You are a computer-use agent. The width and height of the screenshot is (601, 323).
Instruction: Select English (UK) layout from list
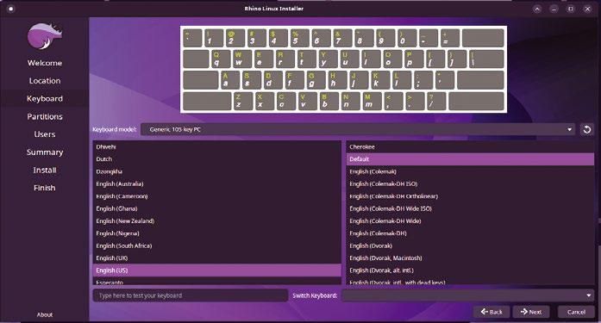[x=217, y=258]
